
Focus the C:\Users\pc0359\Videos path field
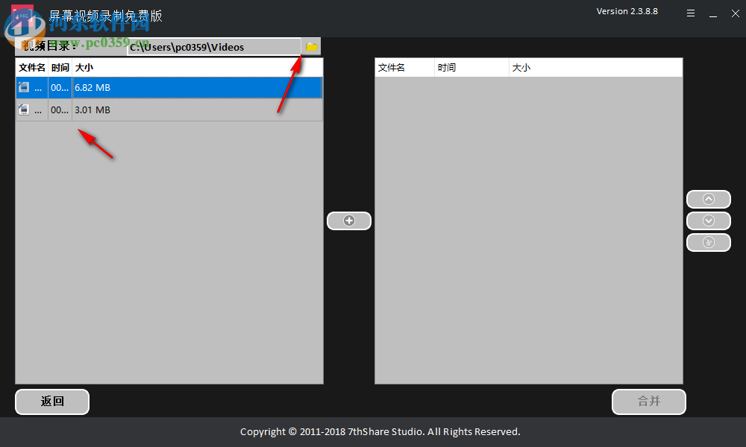tap(214, 47)
